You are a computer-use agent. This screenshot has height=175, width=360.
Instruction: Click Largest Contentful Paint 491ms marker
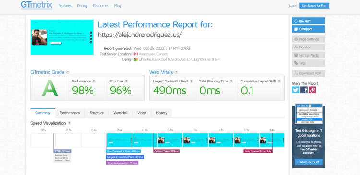pyautogui.click(x=125, y=157)
